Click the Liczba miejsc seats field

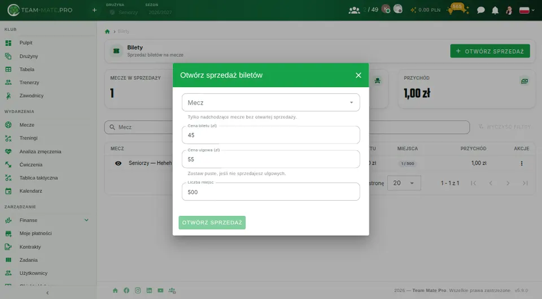tap(270, 192)
